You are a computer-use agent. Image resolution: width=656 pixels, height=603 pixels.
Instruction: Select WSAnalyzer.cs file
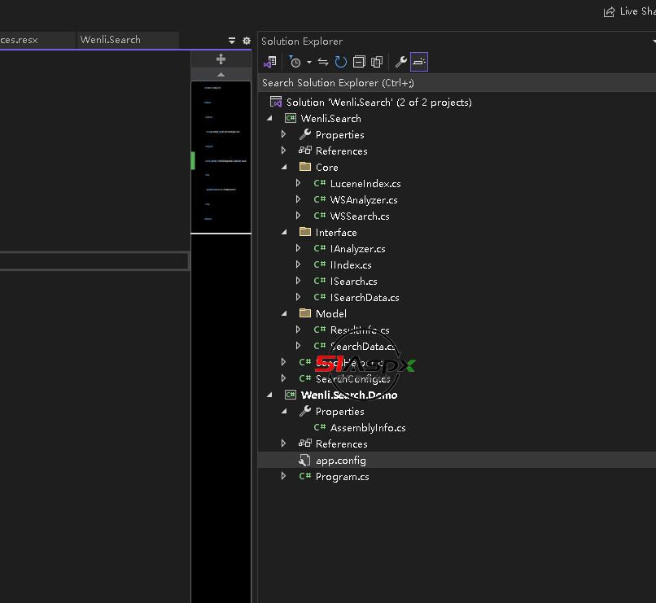pos(364,200)
